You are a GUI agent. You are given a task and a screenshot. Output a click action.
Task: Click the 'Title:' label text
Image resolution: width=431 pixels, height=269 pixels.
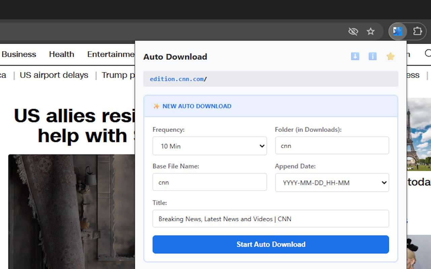[x=160, y=203]
